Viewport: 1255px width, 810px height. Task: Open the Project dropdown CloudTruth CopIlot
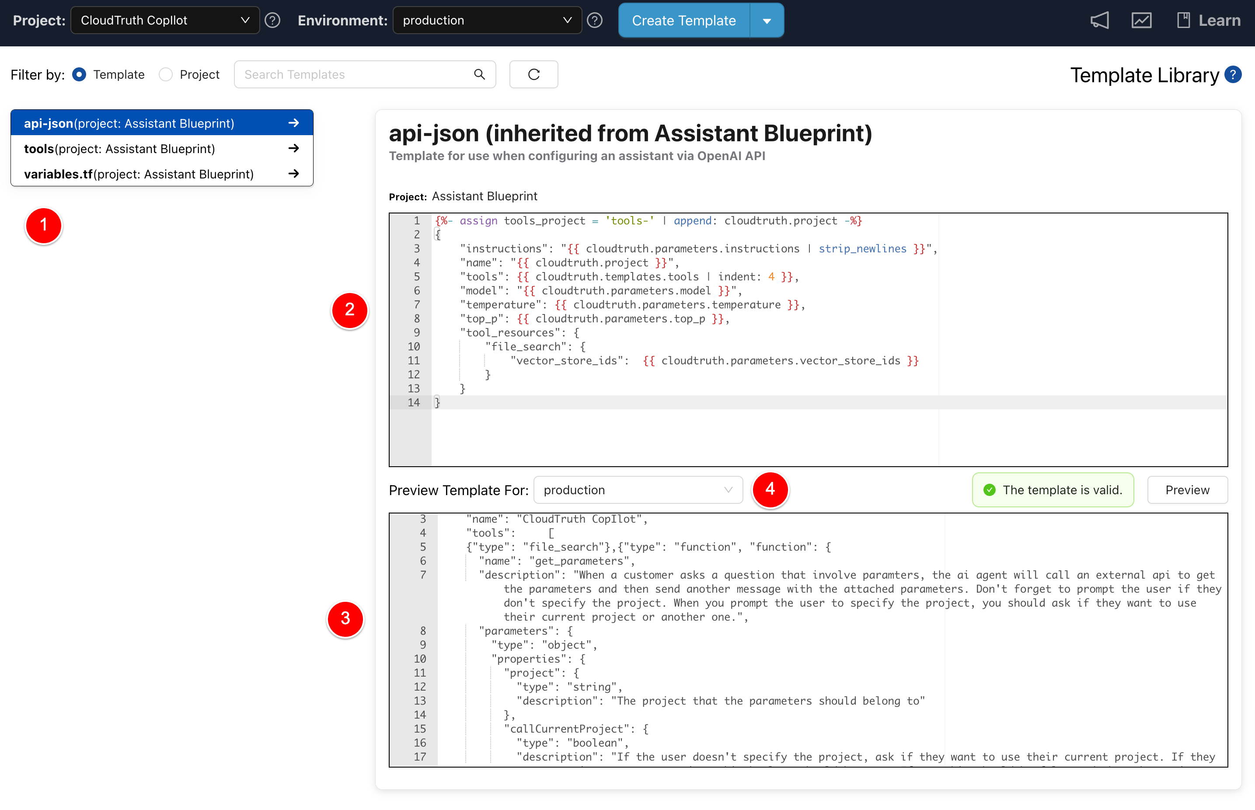tap(165, 21)
